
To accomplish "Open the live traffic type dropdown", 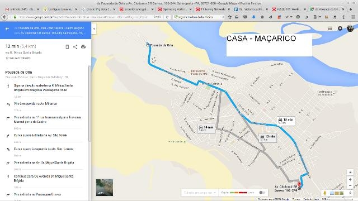I will (x=200, y=193).
